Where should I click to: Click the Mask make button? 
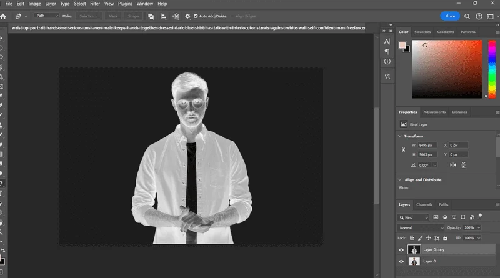click(x=113, y=16)
